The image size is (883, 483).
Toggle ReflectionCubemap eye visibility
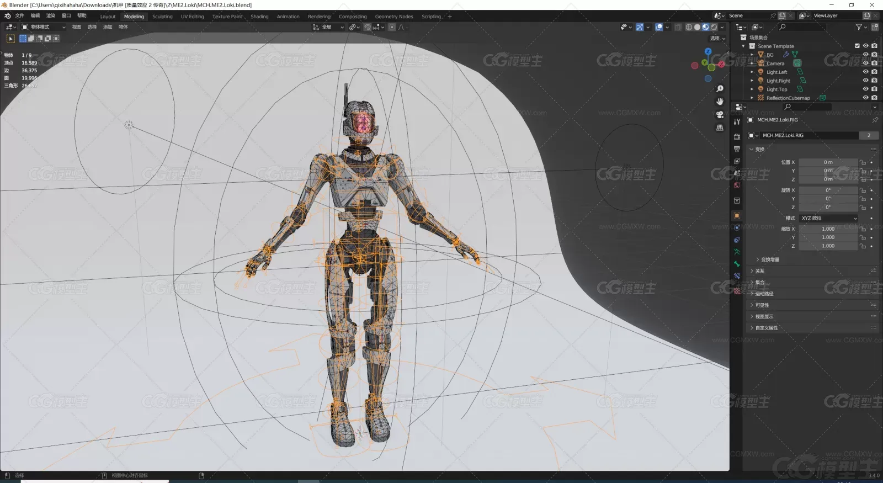pyautogui.click(x=865, y=98)
